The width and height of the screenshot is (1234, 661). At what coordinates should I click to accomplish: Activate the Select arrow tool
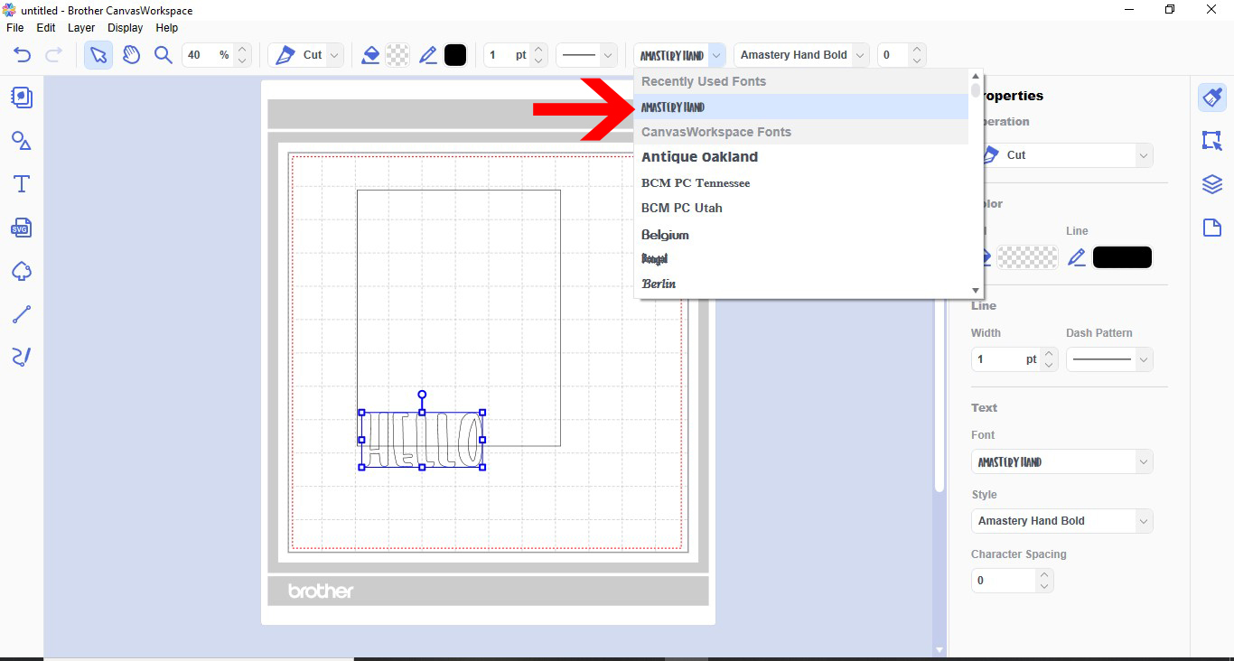[98, 55]
